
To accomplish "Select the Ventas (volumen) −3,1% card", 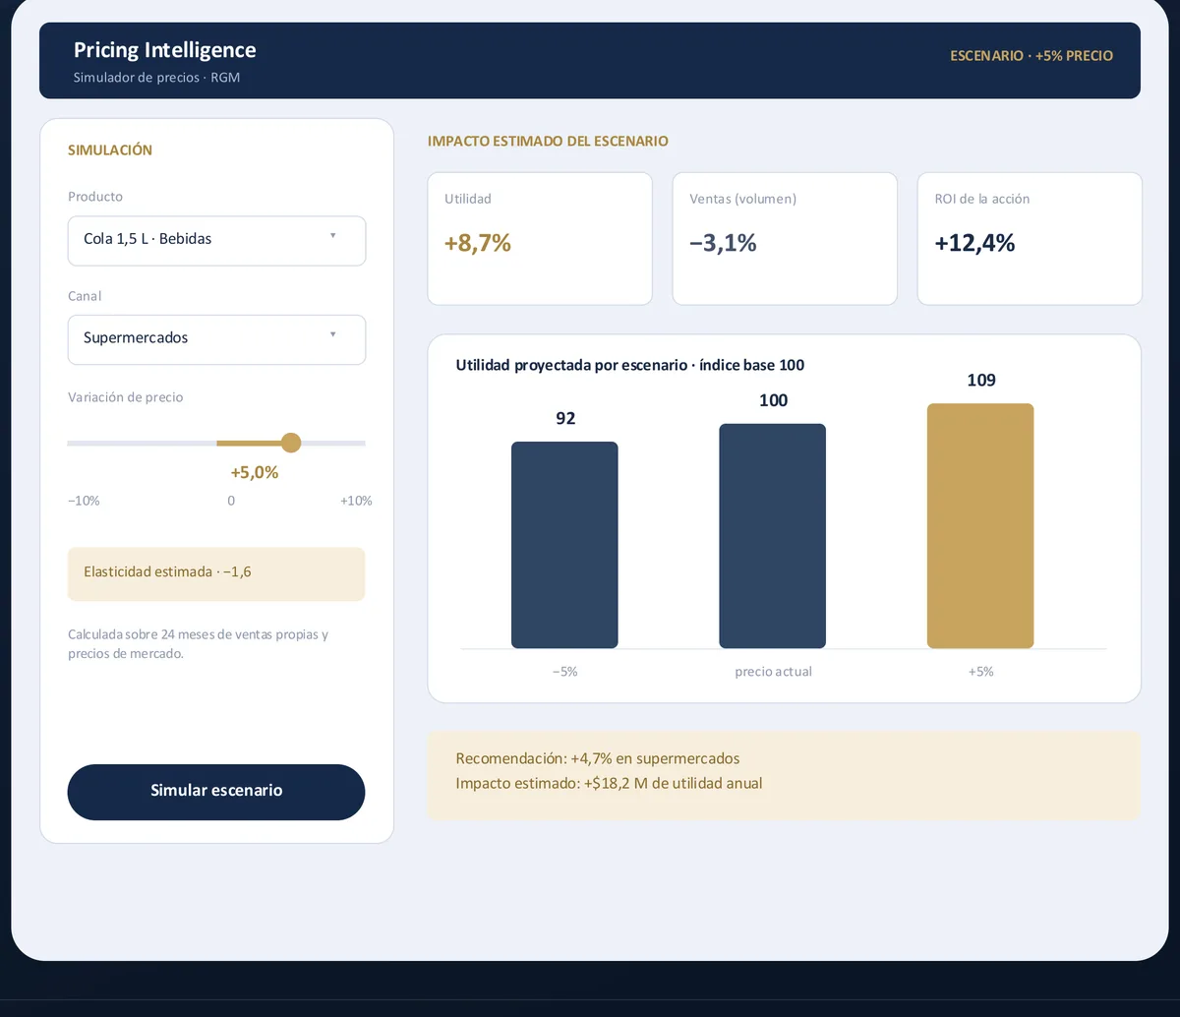I will 785,239.
